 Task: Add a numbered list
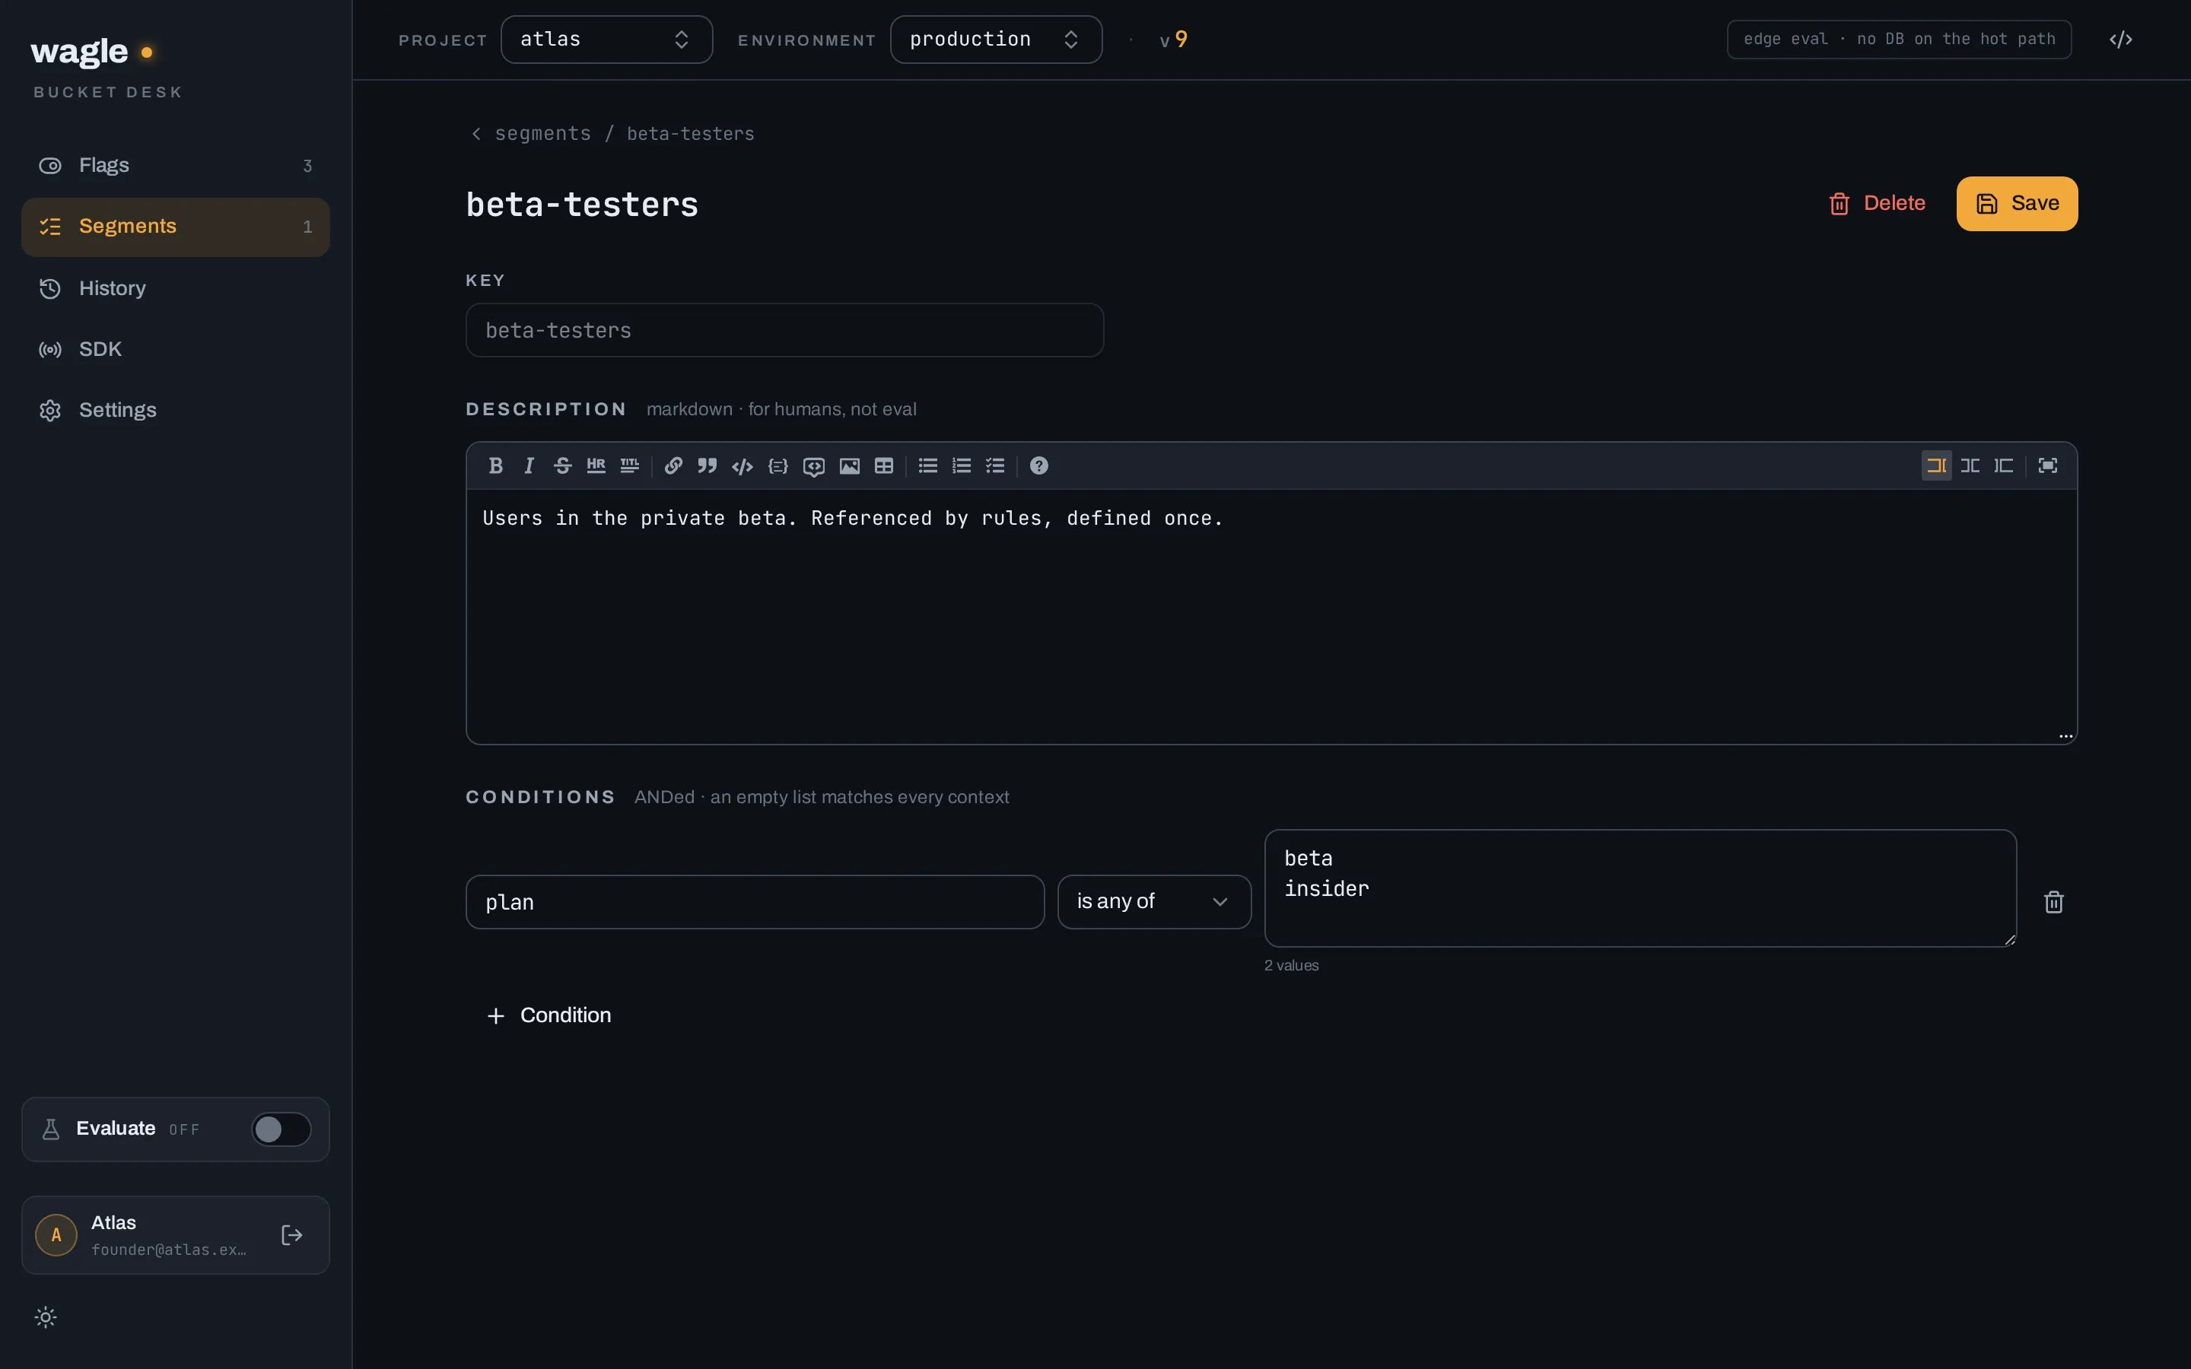962,465
